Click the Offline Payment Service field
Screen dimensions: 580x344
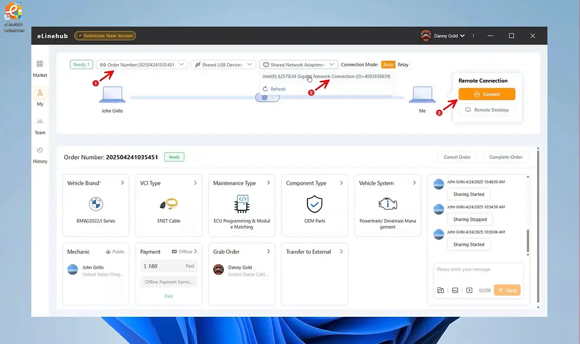[169, 282]
